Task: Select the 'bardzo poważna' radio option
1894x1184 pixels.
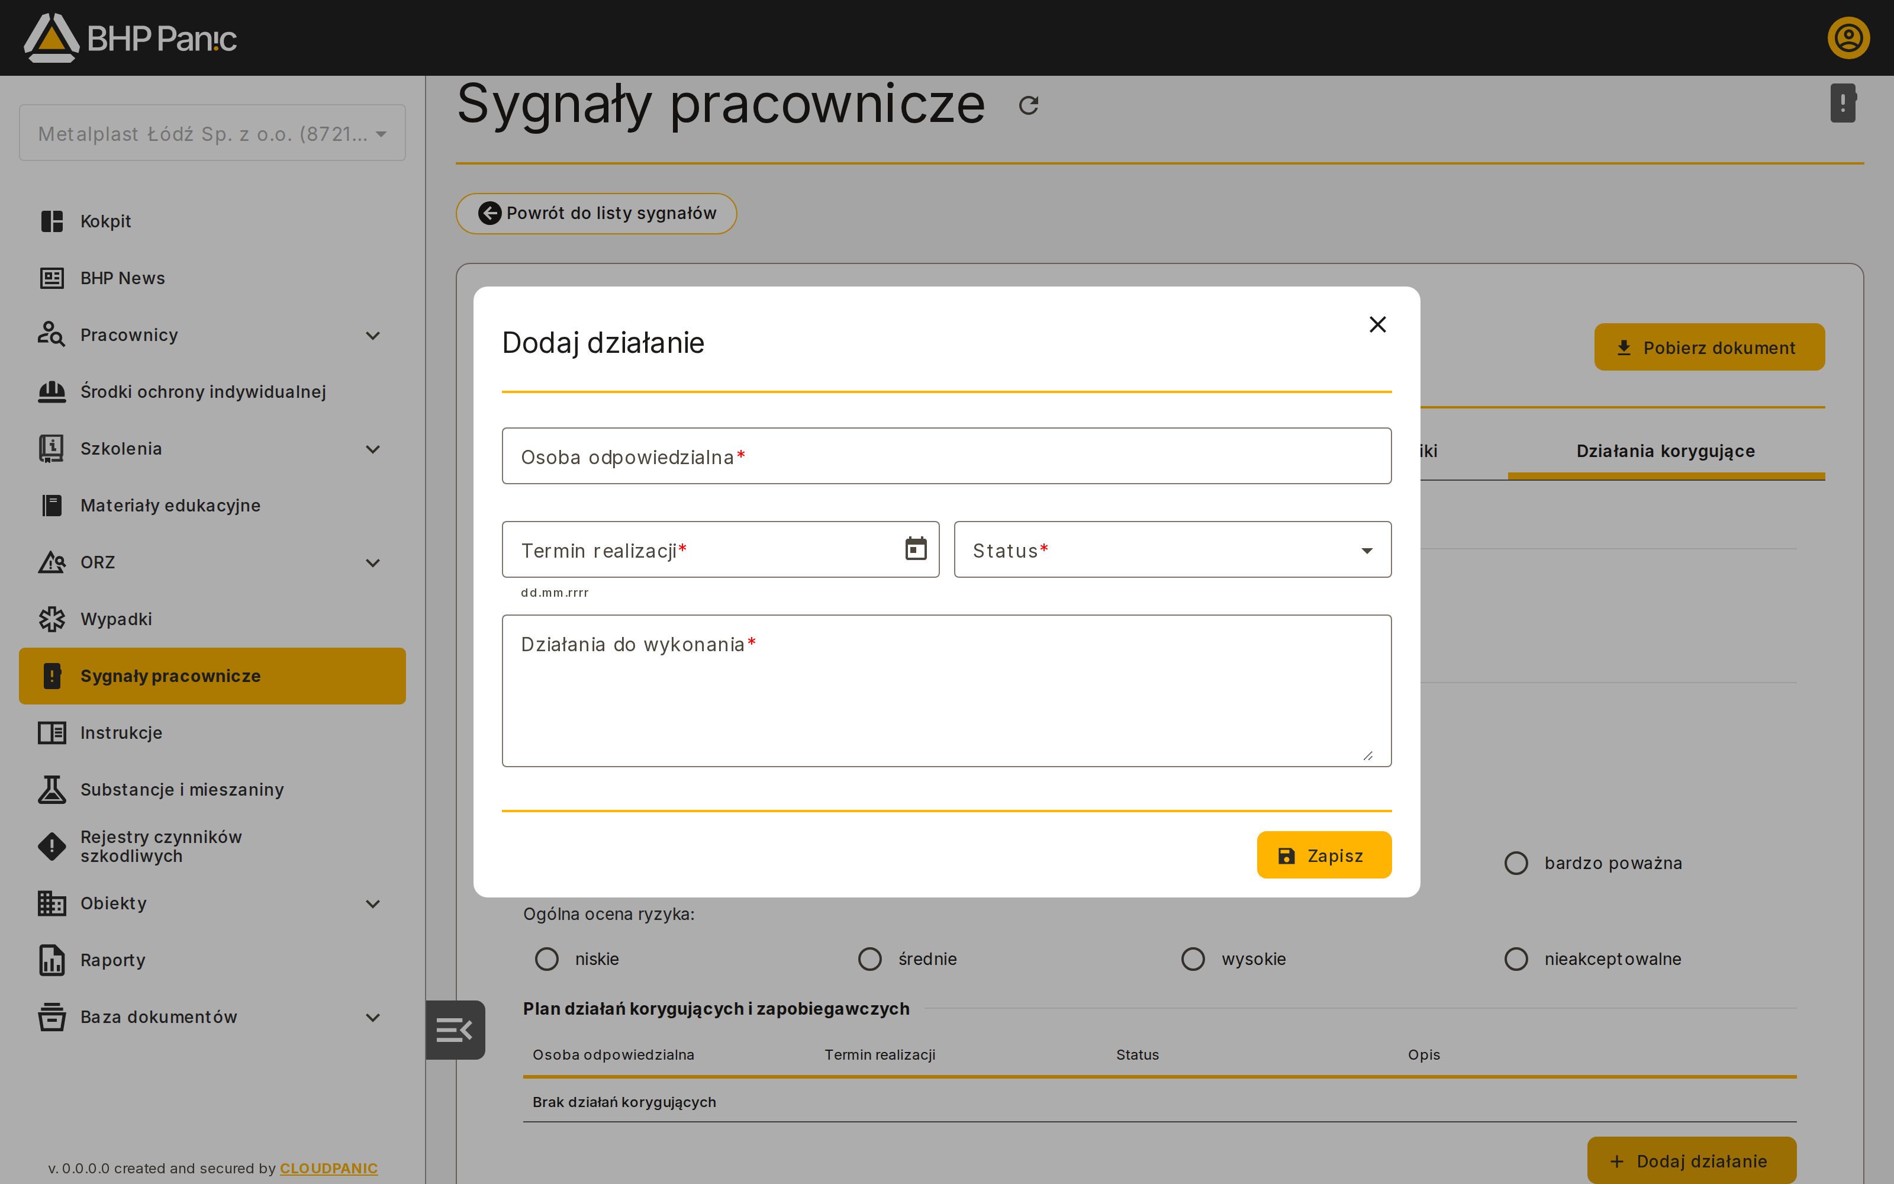Action: [x=1516, y=863]
